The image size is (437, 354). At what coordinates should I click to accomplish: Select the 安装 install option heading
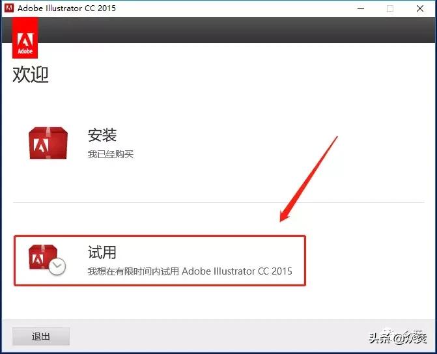pyautogui.click(x=102, y=135)
